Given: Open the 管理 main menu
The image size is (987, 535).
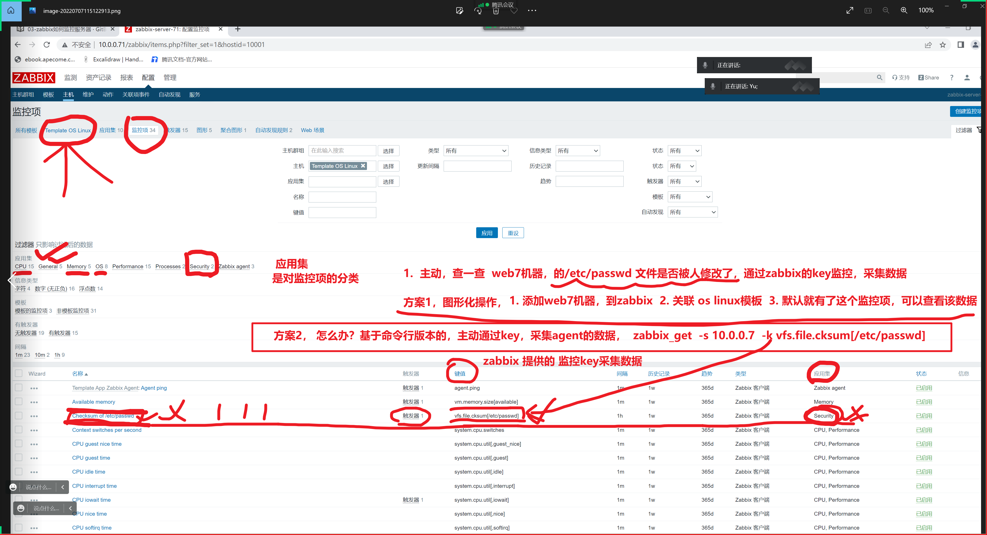Looking at the screenshot, I should 170,78.
